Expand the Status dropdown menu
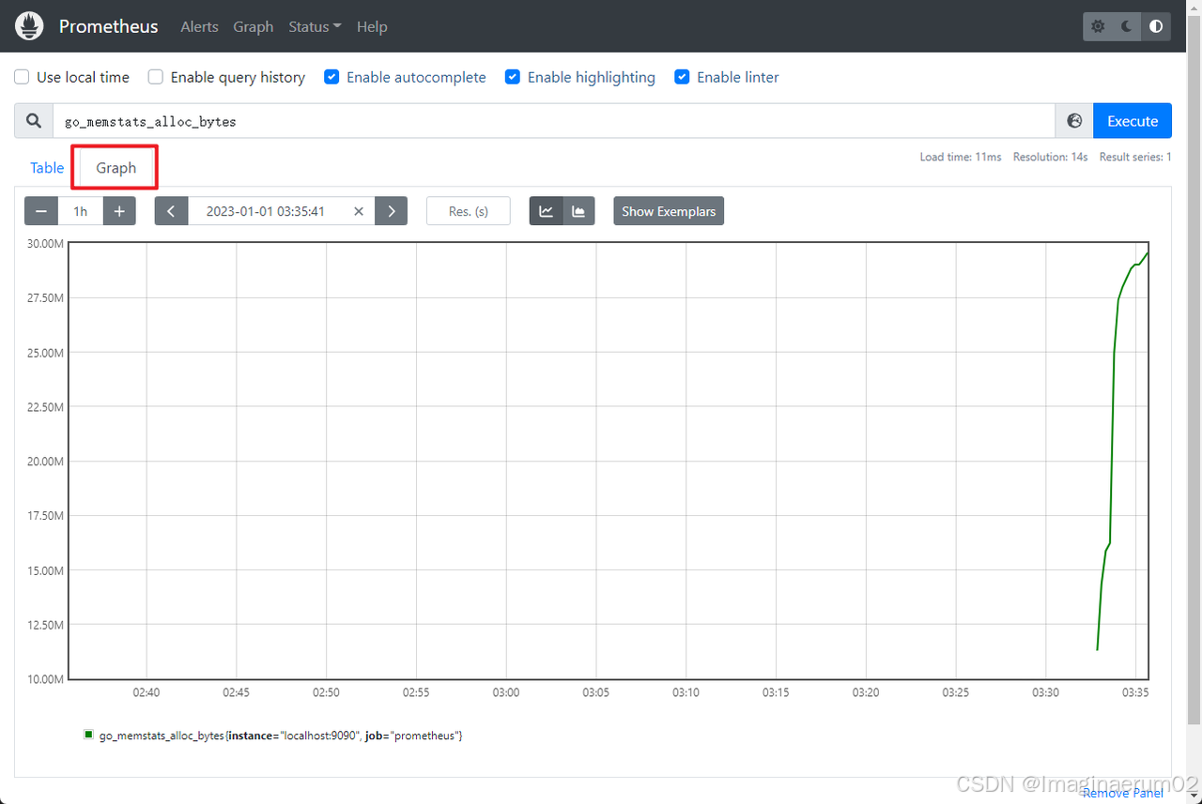Image resolution: width=1202 pixels, height=804 pixels. pos(315,26)
